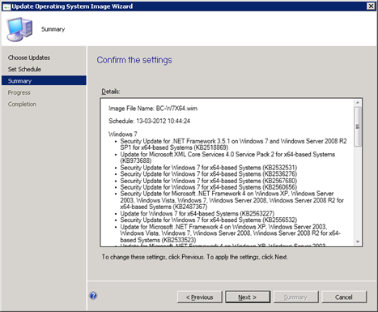Click the title bar wizard icon
Screen dimensions: 378x312
coord(6,6)
